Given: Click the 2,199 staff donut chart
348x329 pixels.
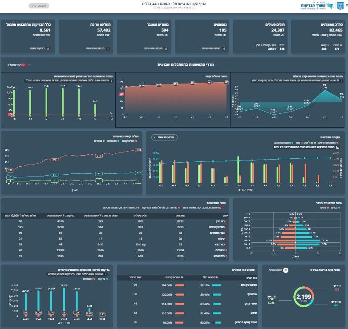Looking at the screenshot, I should (303, 297).
